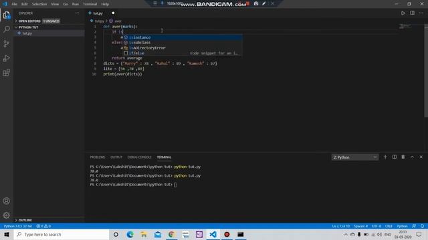Open the File menu
This screenshot has width=428, height=240.
tap(14, 4)
